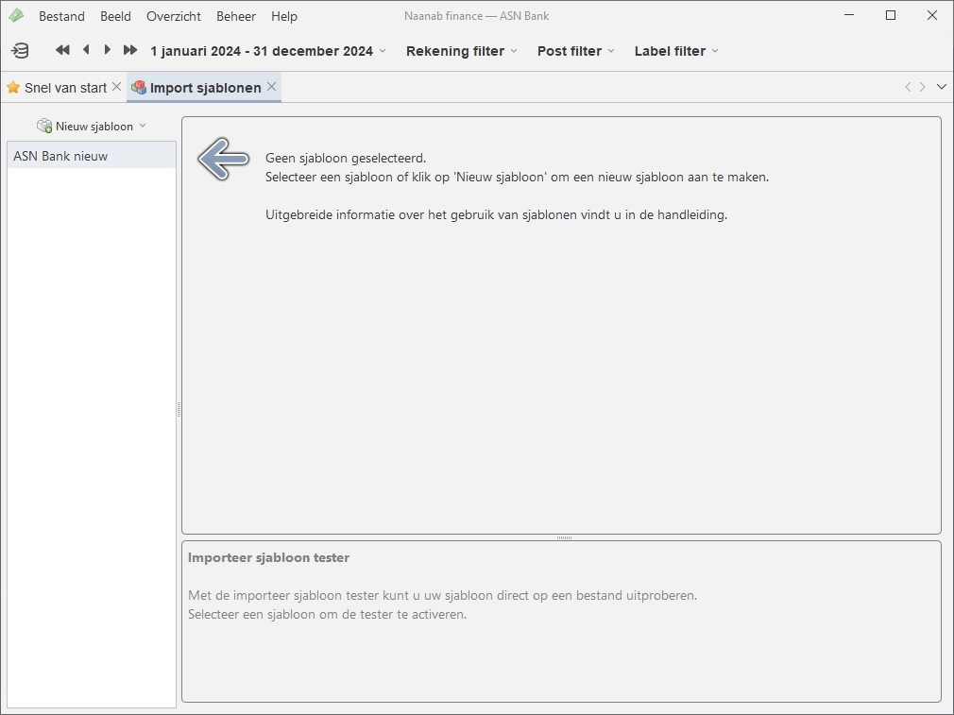
Task: Show the tab list dropdown arrow
Action: pyautogui.click(x=941, y=87)
